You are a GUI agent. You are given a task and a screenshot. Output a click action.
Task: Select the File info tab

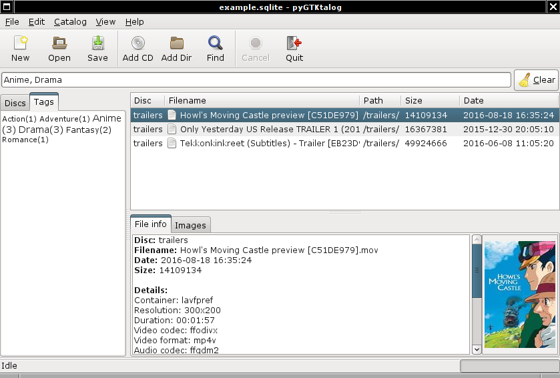point(151,224)
